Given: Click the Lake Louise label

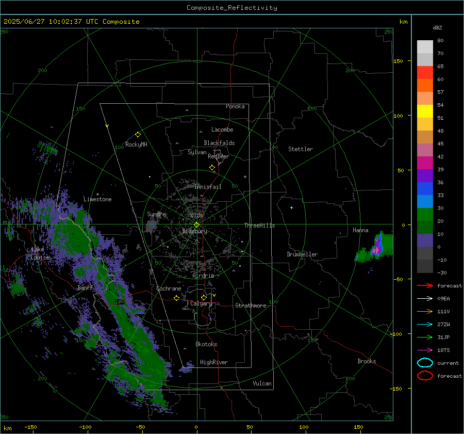Looking at the screenshot, I should pos(40,253).
